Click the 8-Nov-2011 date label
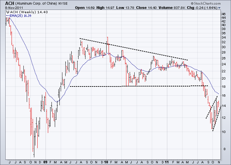Viewport: 231px width, 165px height. 14,8
